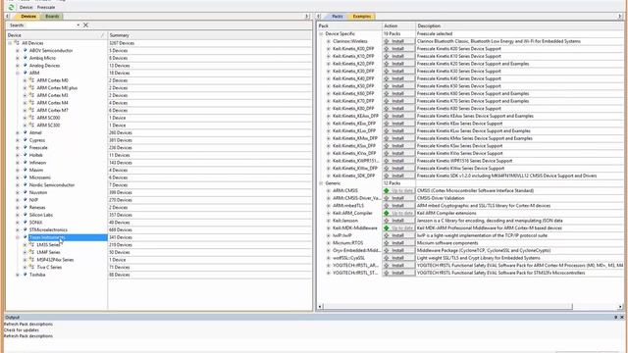Sort by the Device column header
Viewport: 628px width, 353px height.
click(57, 35)
